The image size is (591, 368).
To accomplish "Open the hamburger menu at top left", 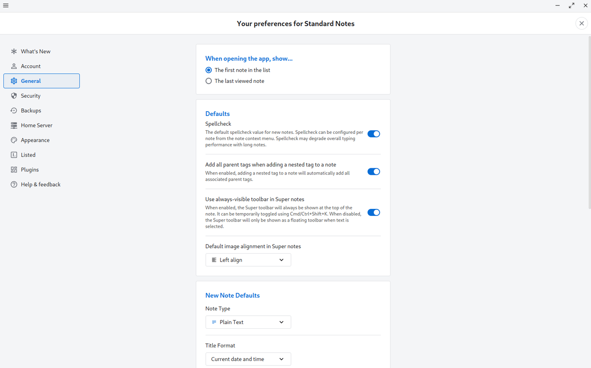I will click(x=6, y=6).
